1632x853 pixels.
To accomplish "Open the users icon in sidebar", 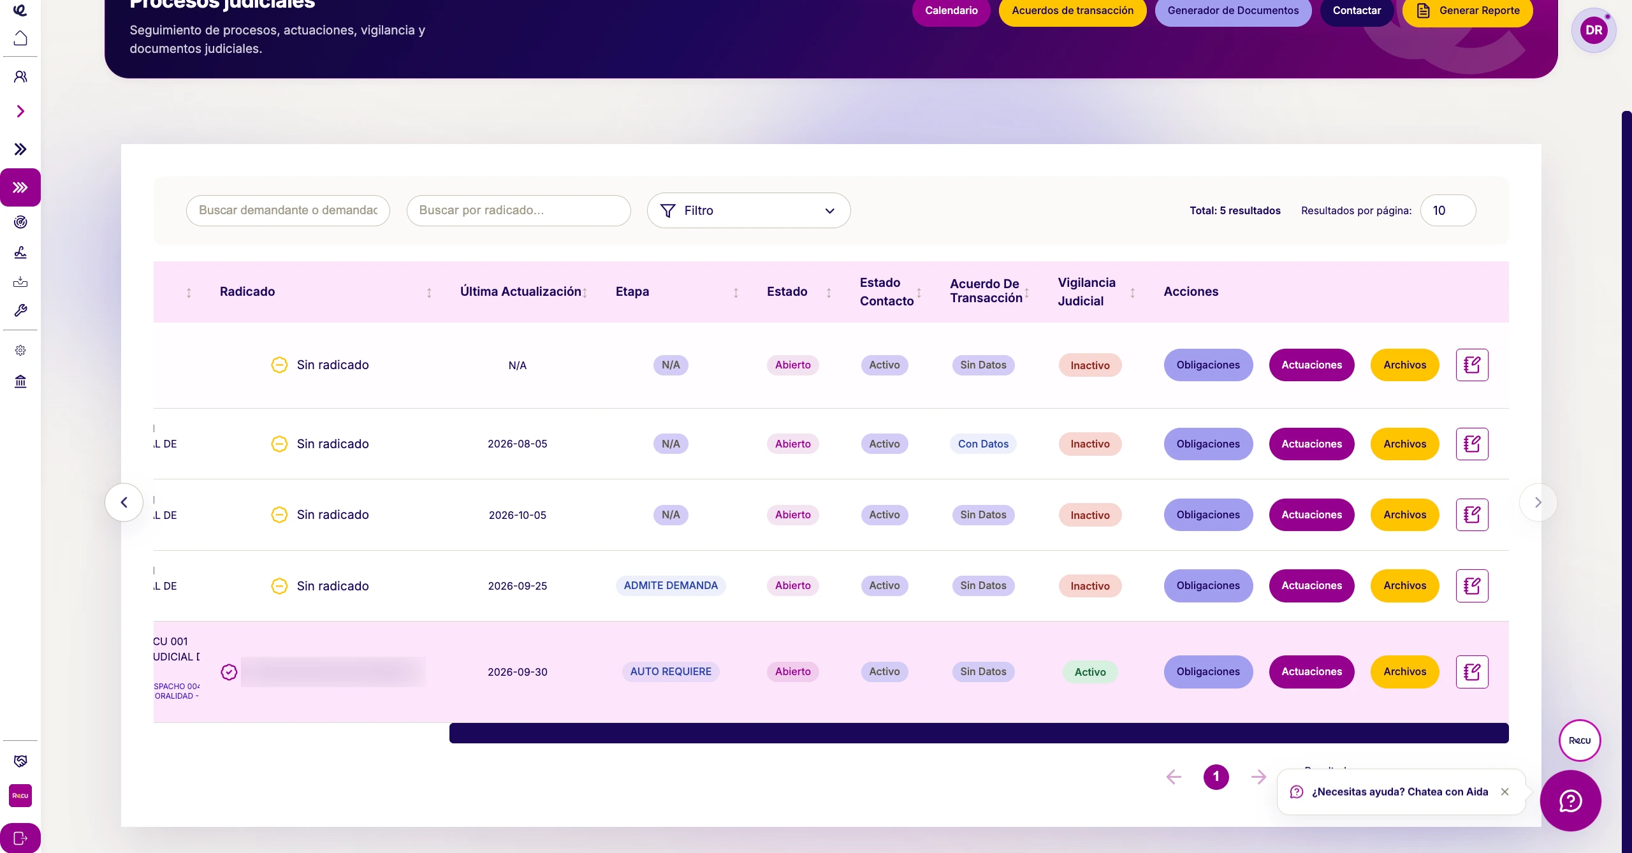I will [20, 77].
